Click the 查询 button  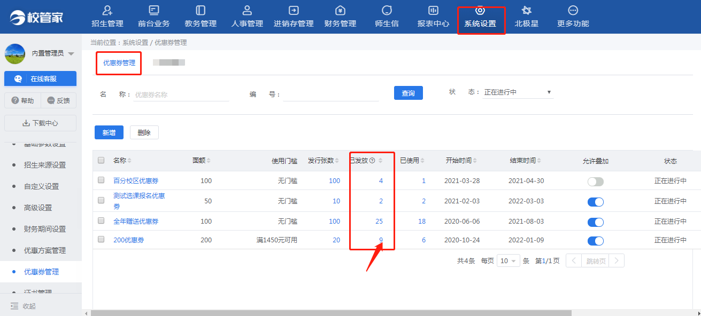[409, 93]
